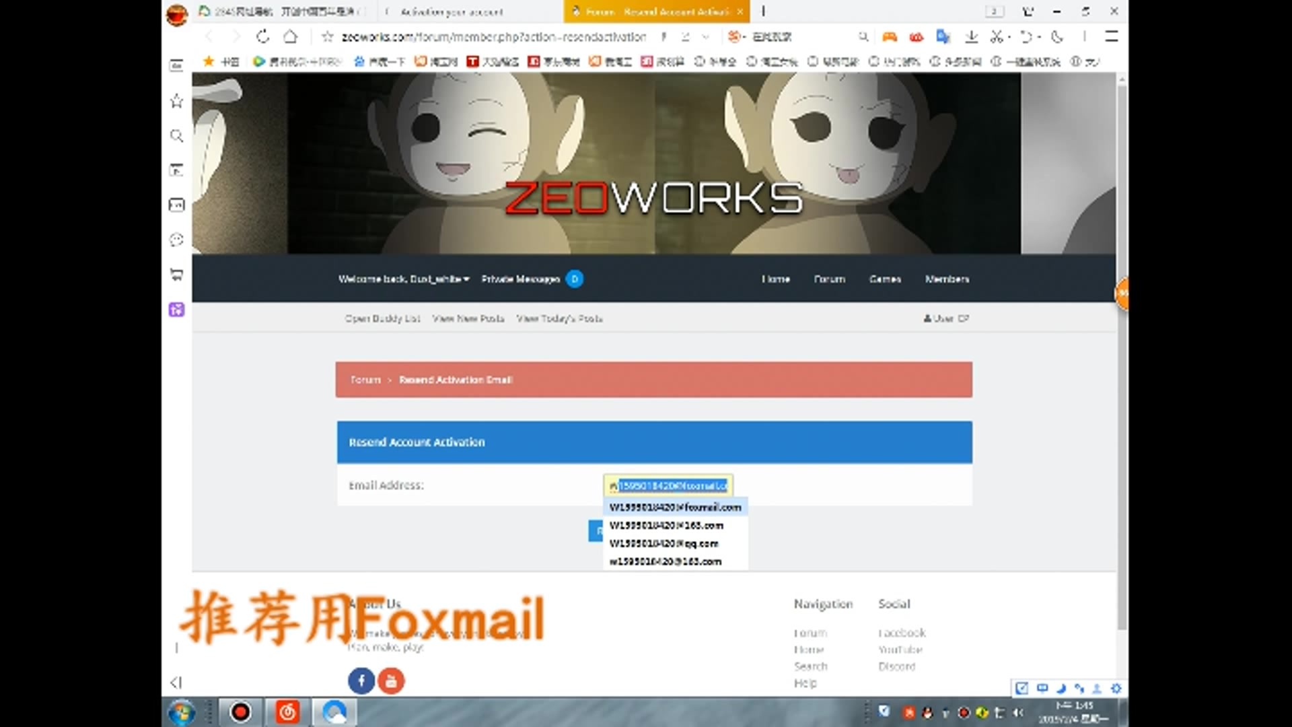Toggle incognito mode icon near window controls

point(1028,11)
